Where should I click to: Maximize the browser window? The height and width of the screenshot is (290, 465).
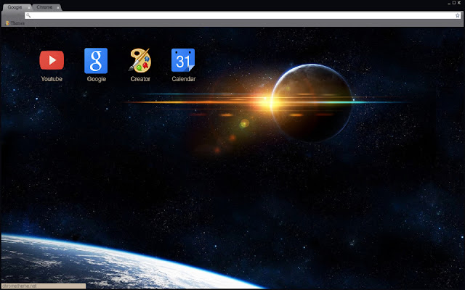pos(454,3)
